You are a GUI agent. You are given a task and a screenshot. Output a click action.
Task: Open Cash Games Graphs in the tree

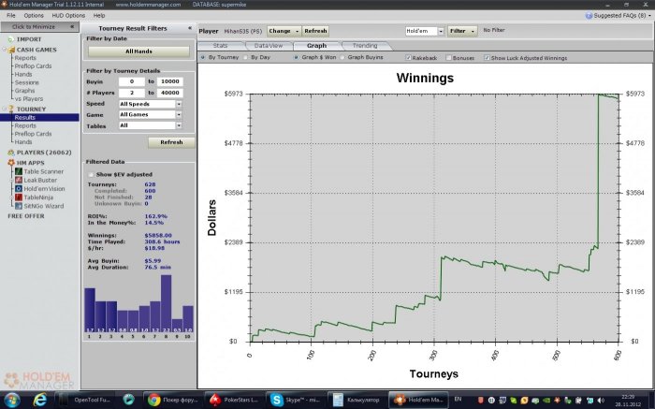tap(24, 91)
